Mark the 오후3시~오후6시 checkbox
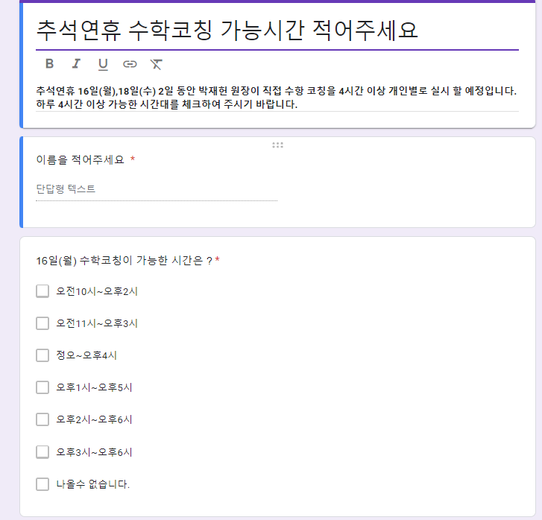The height and width of the screenshot is (520, 542). [42, 452]
